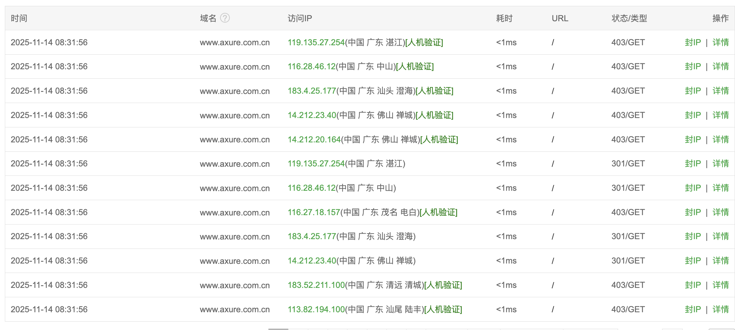This screenshot has height=330, width=735.
Task: Block the IP 113.82.194.100 via 封IP
Action: coord(693,309)
